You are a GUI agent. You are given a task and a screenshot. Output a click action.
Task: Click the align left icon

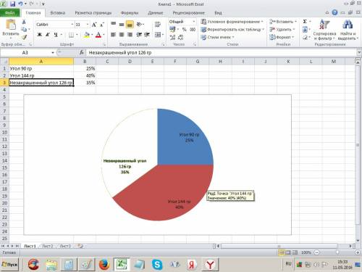pyautogui.click(x=113, y=35)
